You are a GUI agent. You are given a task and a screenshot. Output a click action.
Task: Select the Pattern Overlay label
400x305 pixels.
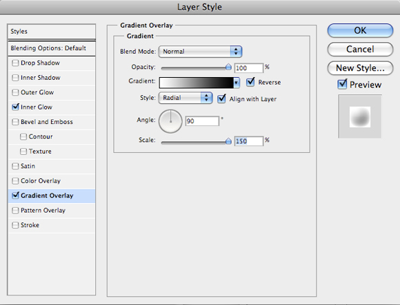click(43, 211)
